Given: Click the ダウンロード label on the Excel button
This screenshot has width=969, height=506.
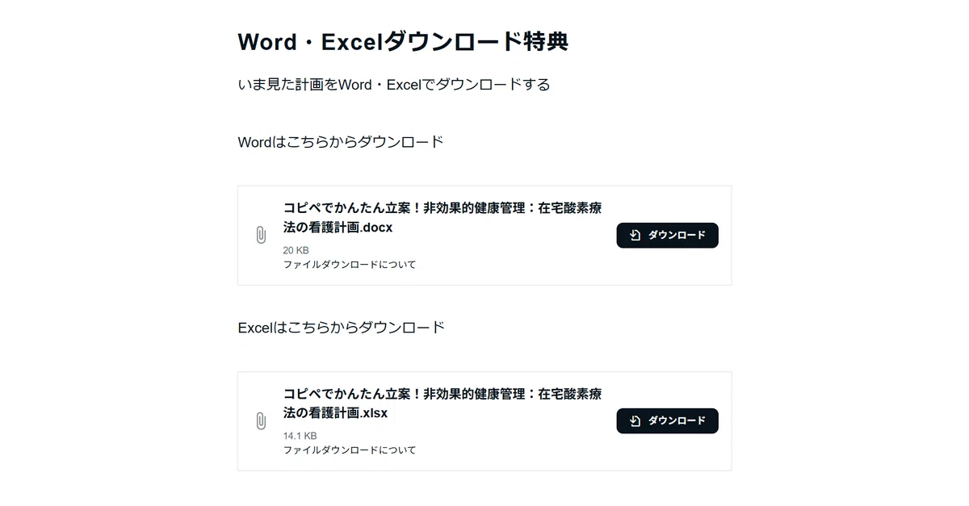Looking at the screenshot, I should tap(677, 421).
